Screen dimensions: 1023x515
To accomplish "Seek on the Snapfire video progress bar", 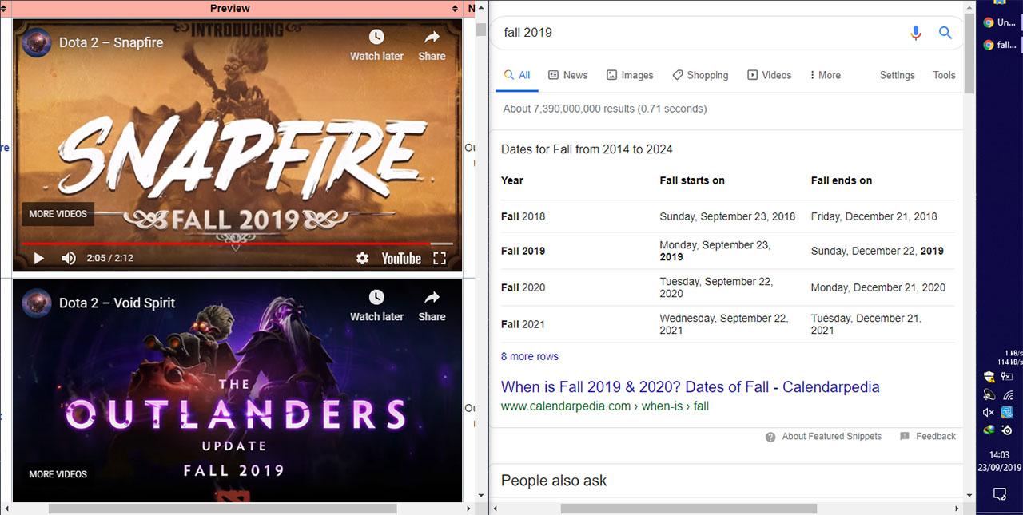I will click(x=237, y=244).
